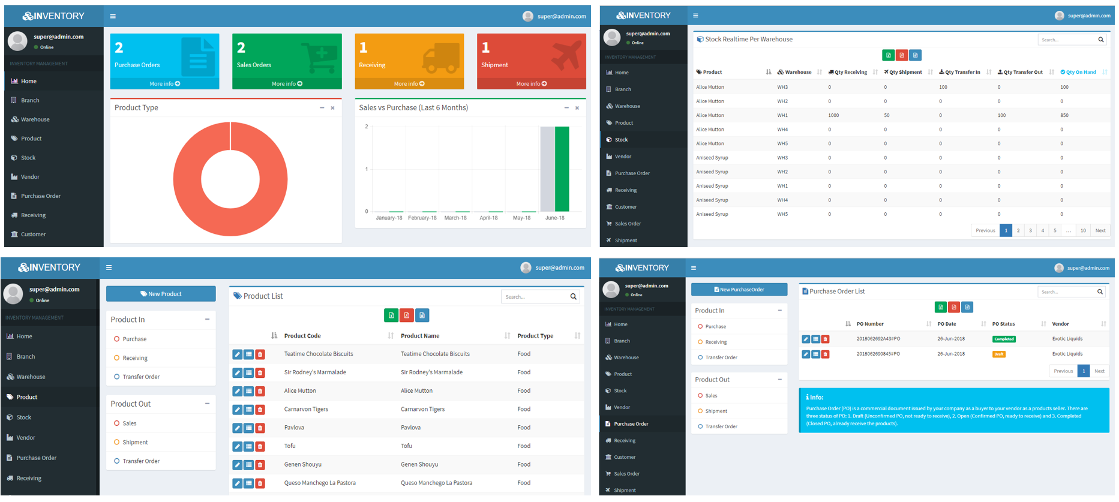Go to page 3 of stock table
This screenshot has width=1119, height=502.
(x=1030, y=230)
